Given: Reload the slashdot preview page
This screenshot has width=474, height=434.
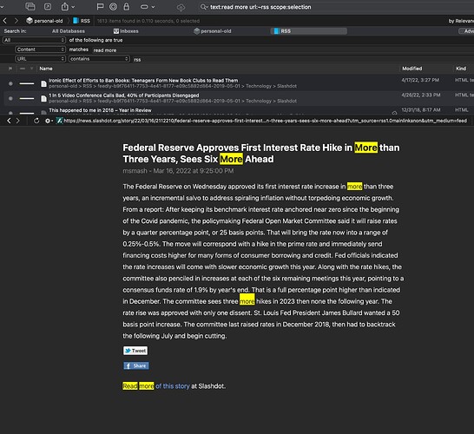Looking at the screenshot, I should 36,121.
